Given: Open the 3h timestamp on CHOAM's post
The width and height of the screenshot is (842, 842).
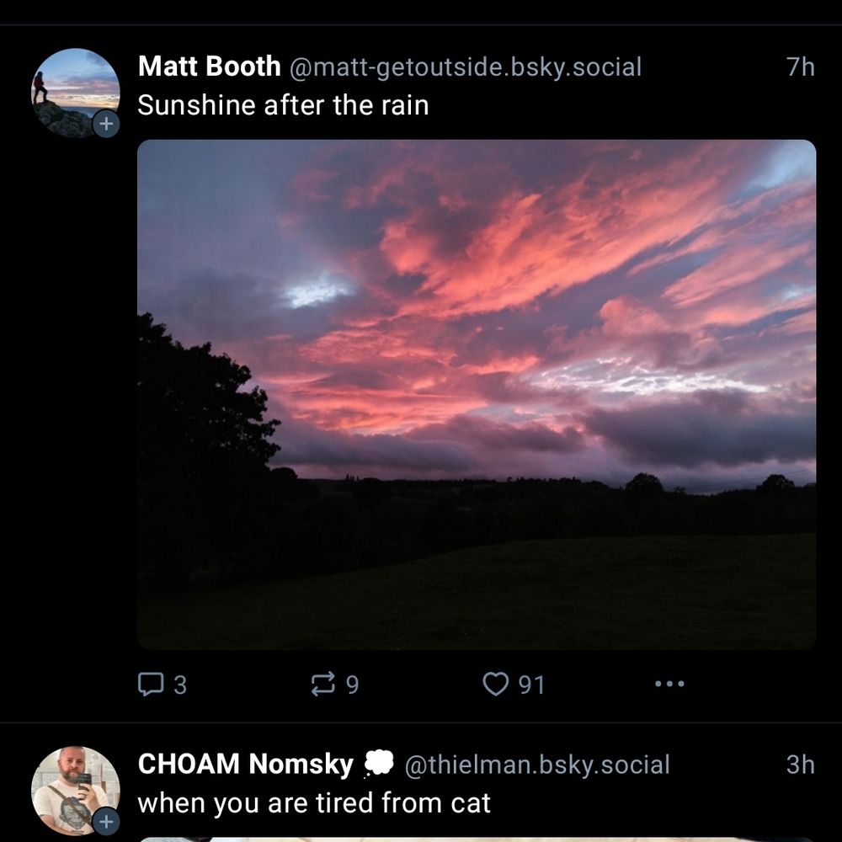Looking at the screenshot, I should pyautogui.click(x=800, y=765).
